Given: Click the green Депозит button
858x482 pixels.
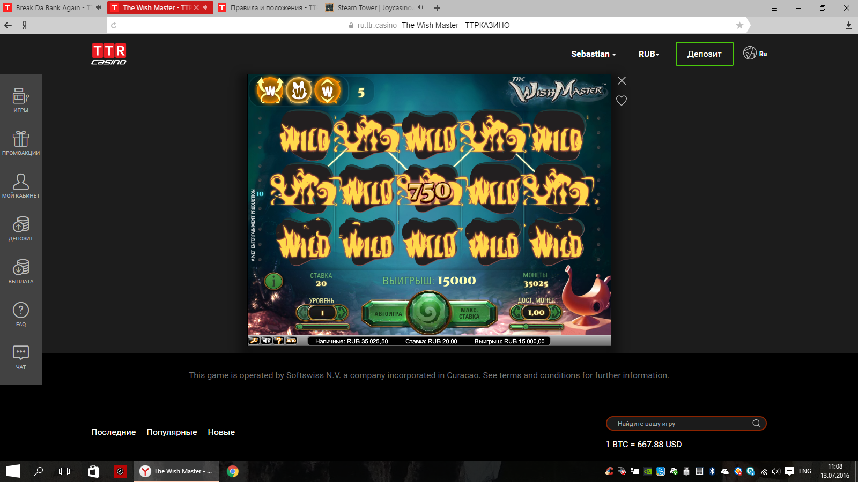Looking at the screenshot, I should coord(705,54).
